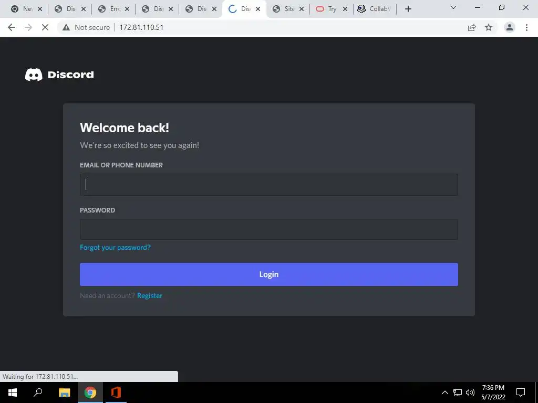Open a new tab with the plus button

tap(408, 9)
